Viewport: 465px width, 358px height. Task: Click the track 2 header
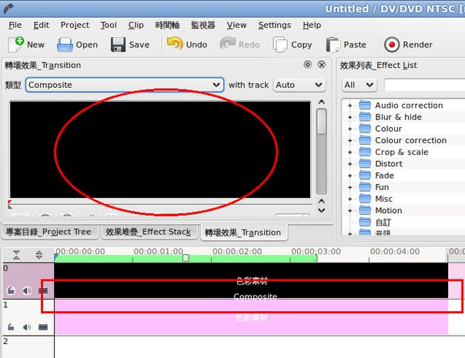coord(28,347)
